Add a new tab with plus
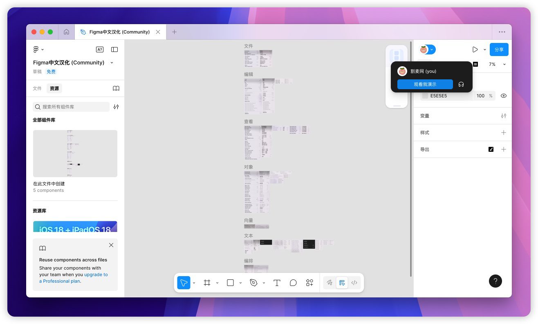 (x=175, y=32)
